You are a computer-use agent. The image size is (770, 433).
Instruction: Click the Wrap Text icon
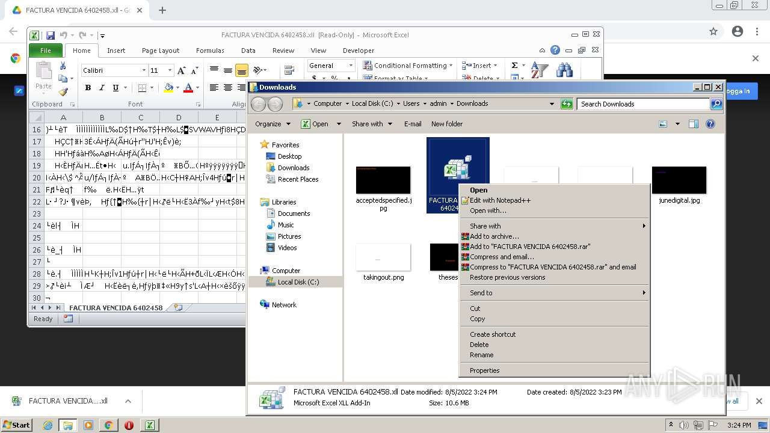click(x=289, y=70)
